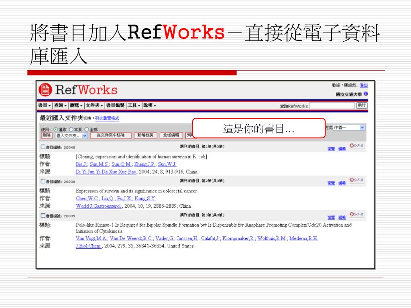411x308 pixels.
Task: Click 最近匯入文件夾 folder heading
Action: [61, 118]
